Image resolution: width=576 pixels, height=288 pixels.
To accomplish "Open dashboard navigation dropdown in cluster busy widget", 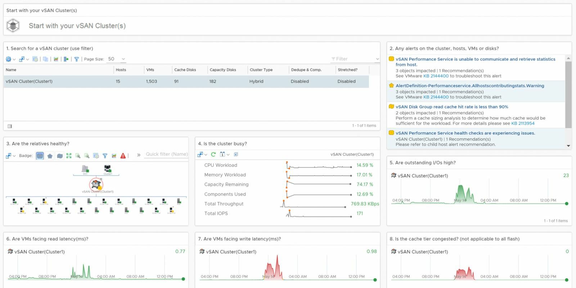I will 202,154.
